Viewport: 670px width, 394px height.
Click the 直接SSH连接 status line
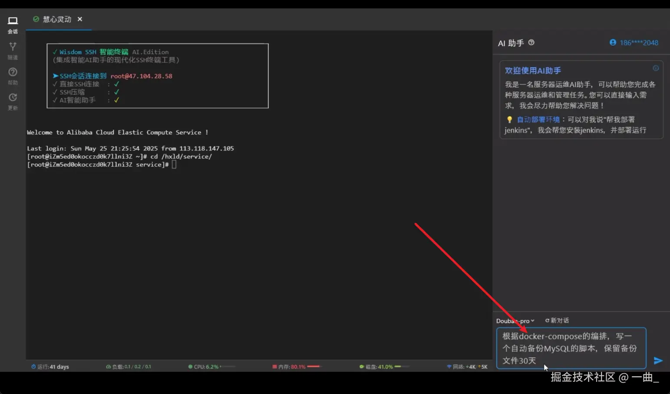(86, 84)
